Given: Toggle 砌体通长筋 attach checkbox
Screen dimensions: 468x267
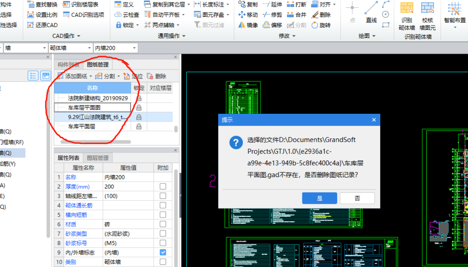Looking at the screenshot, I should [x=163, y=205].
